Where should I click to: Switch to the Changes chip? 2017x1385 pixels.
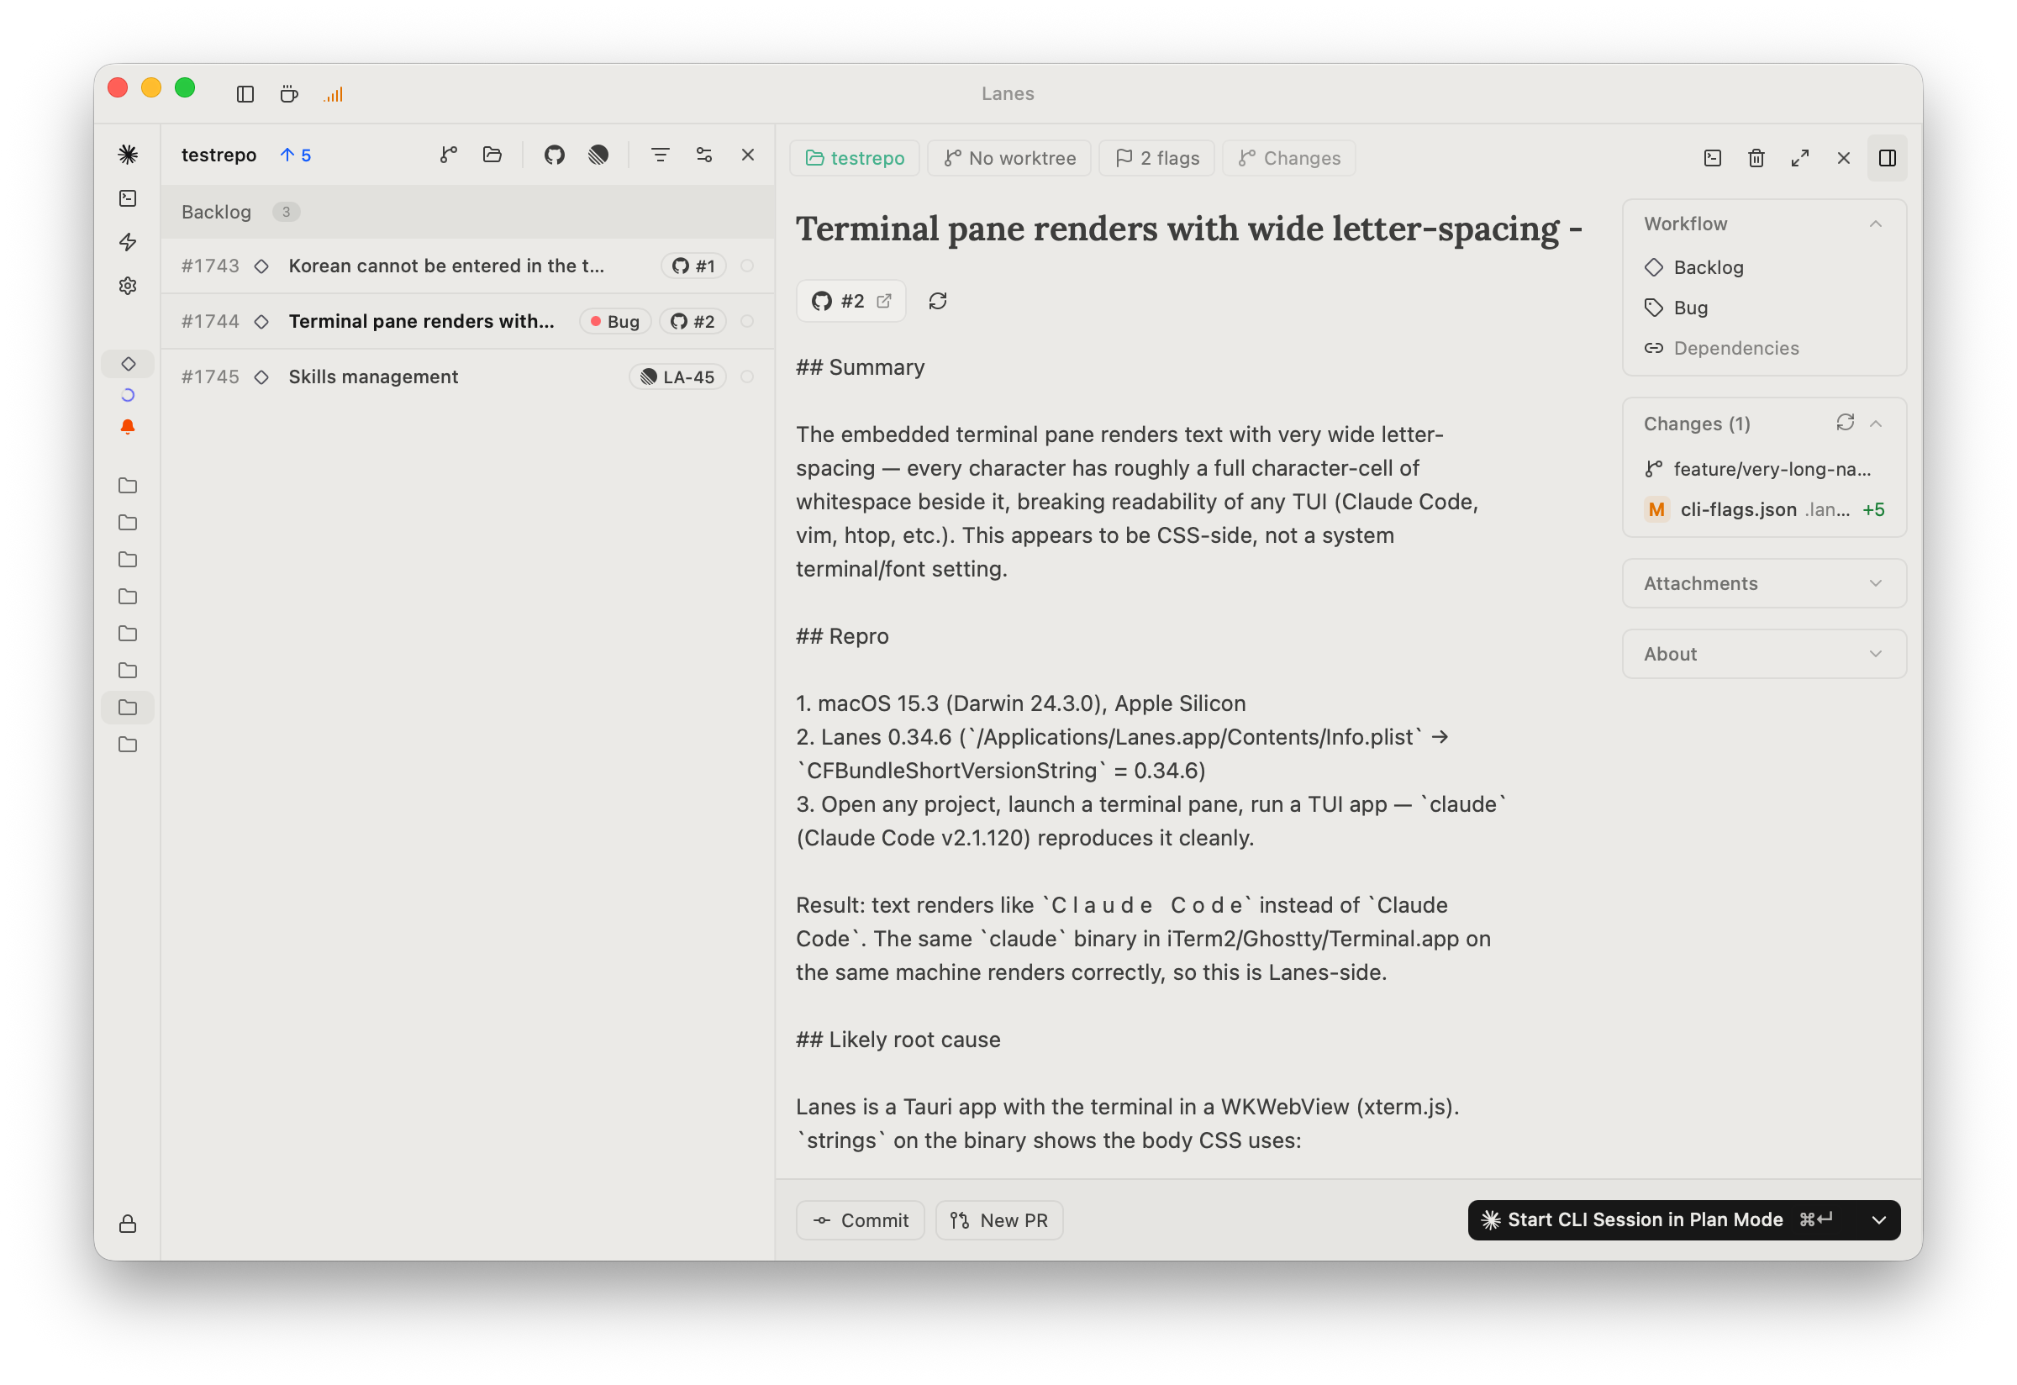point(1289,158)
